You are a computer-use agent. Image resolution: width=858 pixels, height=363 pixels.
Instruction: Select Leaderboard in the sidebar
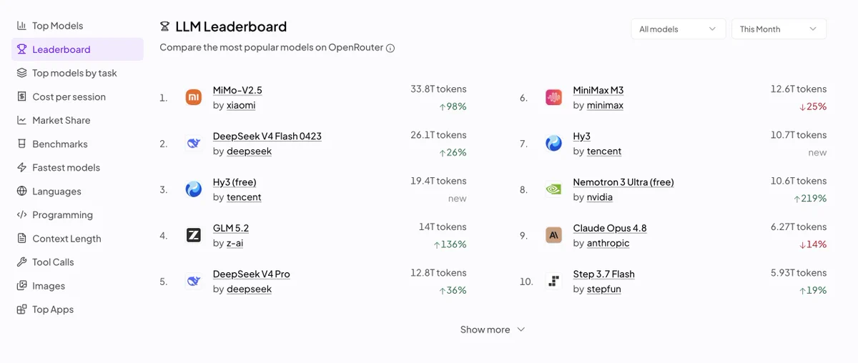(x=77, y=49)
